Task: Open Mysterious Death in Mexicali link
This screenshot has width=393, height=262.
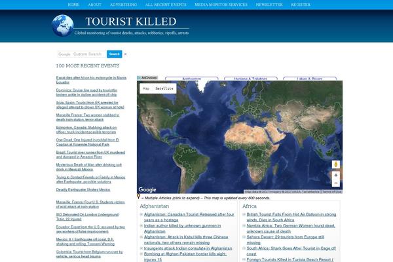Action: (89, 167)
